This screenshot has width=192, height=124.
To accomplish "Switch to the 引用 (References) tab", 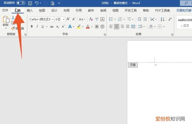I will [79, 10].
